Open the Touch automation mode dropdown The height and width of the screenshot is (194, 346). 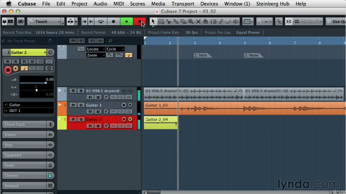pos(46,21)
